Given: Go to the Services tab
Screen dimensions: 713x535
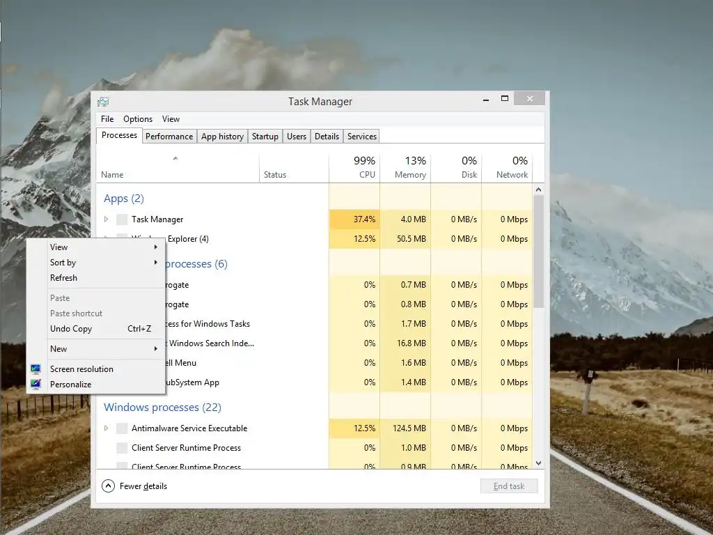Looking at the screenshot, I should (362, 137).
